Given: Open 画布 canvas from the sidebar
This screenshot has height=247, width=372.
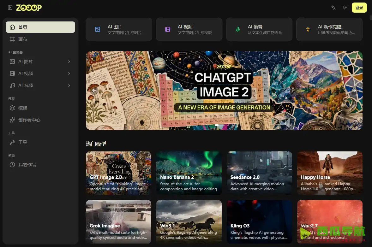Looking at the screenshot, I should pyautogui.click(x=40, y=39).
